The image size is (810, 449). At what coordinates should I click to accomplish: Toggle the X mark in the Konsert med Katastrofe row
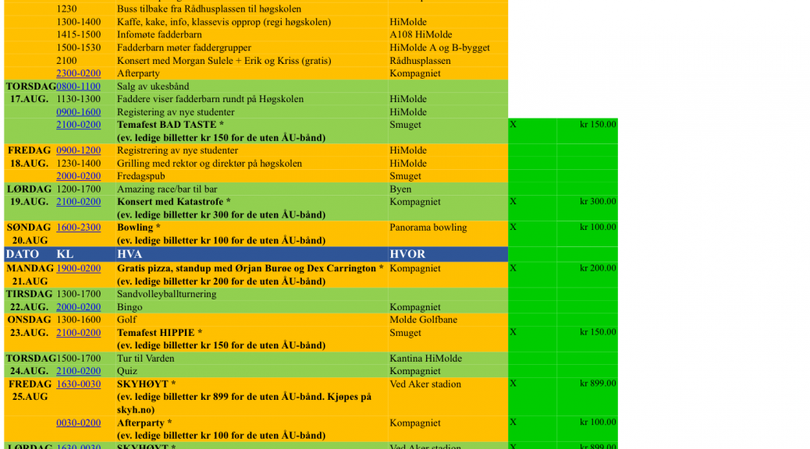(x=513, y=202)
